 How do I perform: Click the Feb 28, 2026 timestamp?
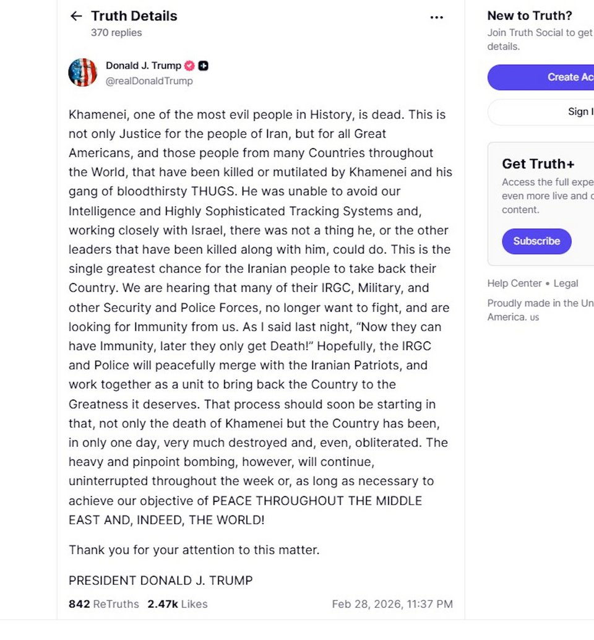(392, 604)
